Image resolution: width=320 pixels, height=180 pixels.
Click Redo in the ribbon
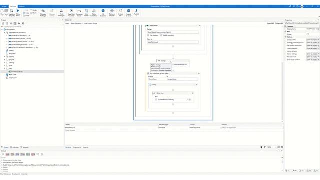(x=34, y=13)
